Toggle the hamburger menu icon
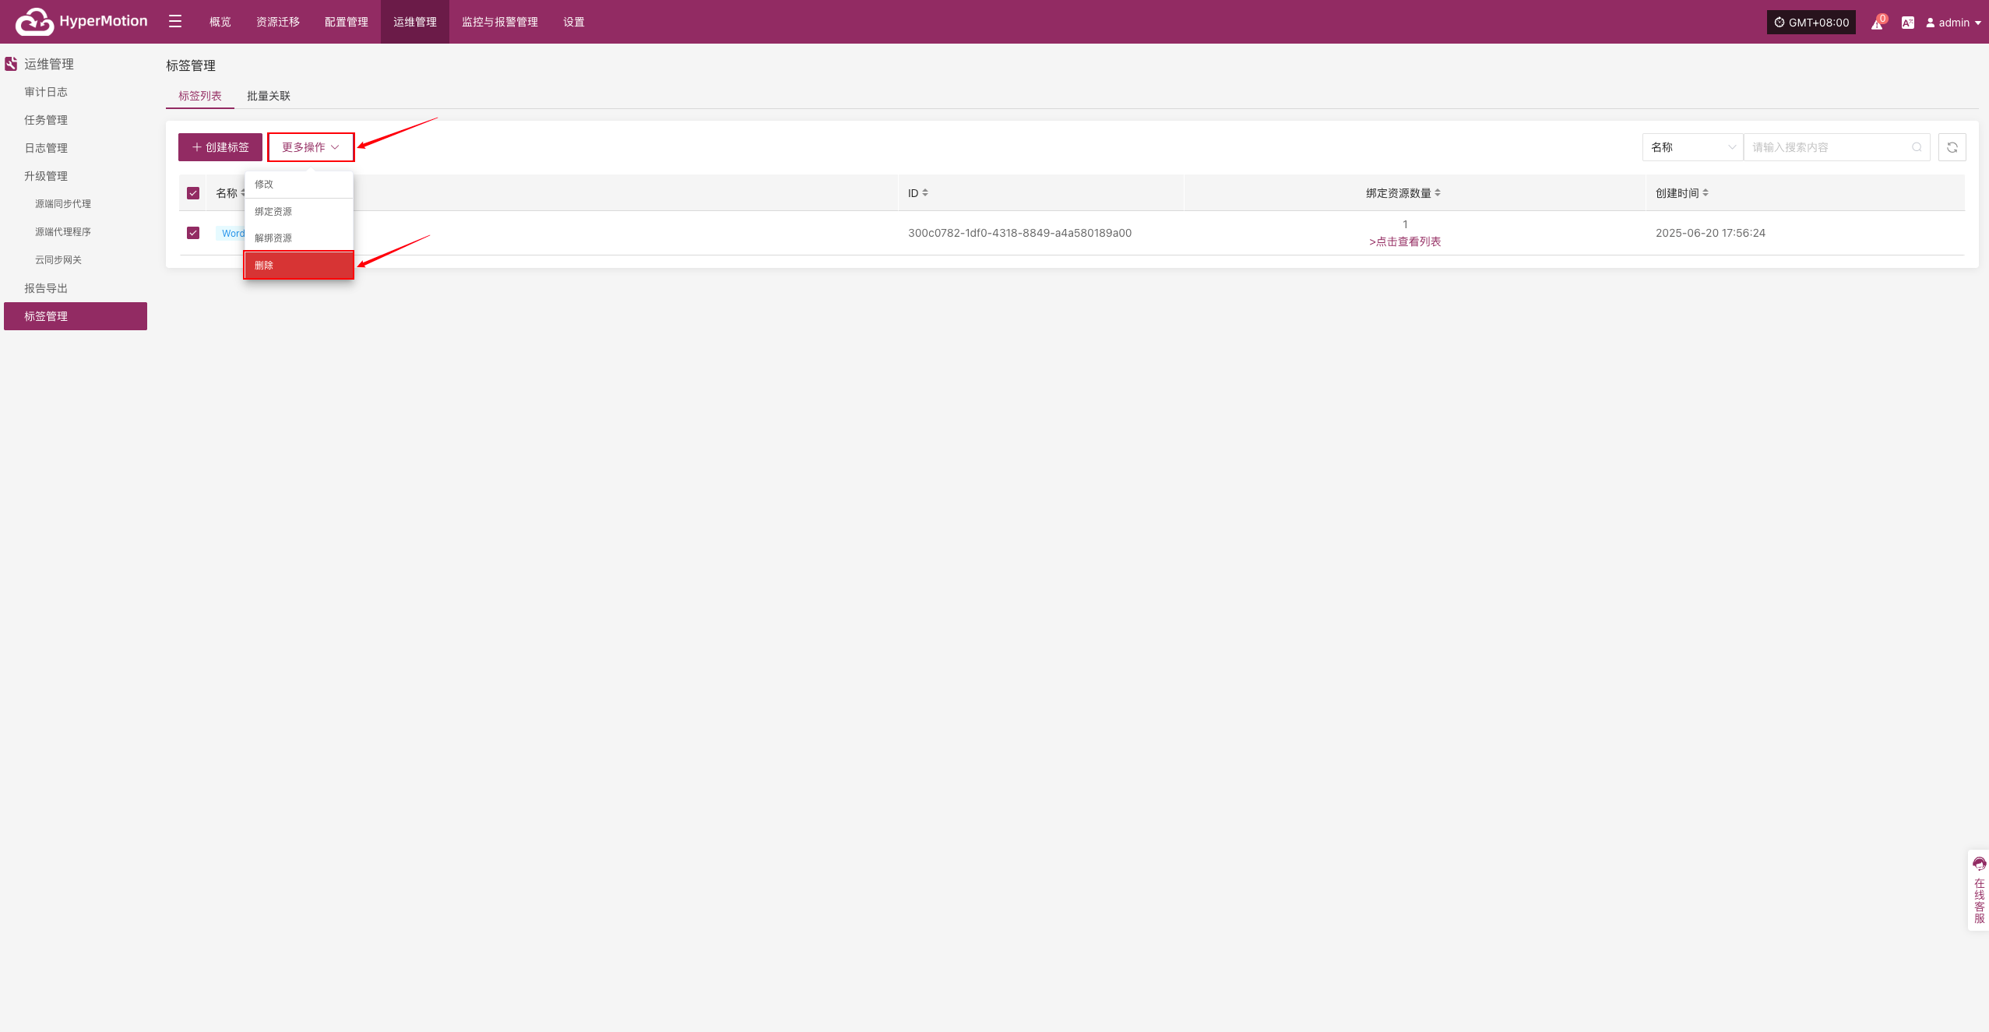Screen dimensions: 1989x1032 pyautogui.click(x=175, y=21)
